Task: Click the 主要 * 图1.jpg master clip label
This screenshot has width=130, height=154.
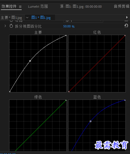Action: pos(11,18)
